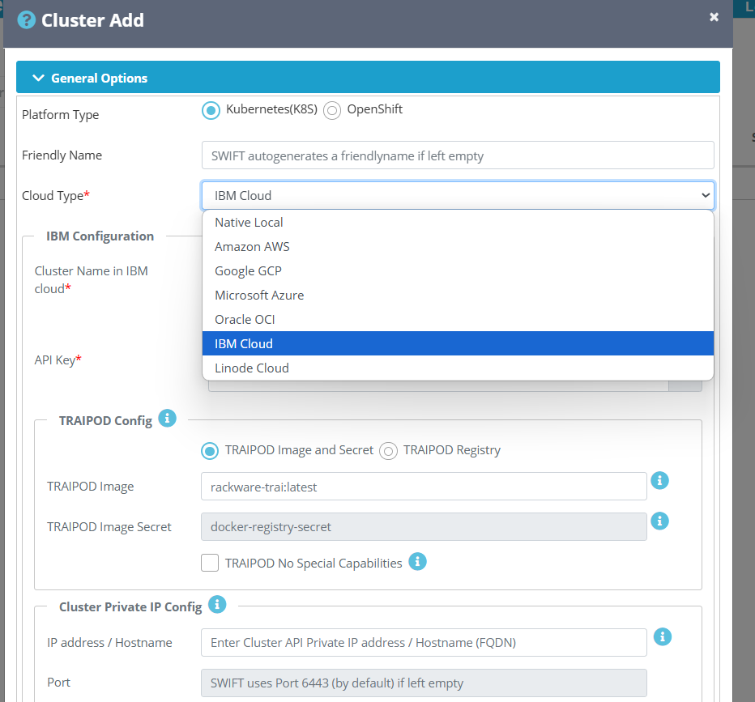Choose Linode Cloud from cloud list

click(x=458, y=368)
